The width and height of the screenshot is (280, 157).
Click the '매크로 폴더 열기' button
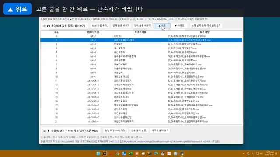click(x=160, y=130)
